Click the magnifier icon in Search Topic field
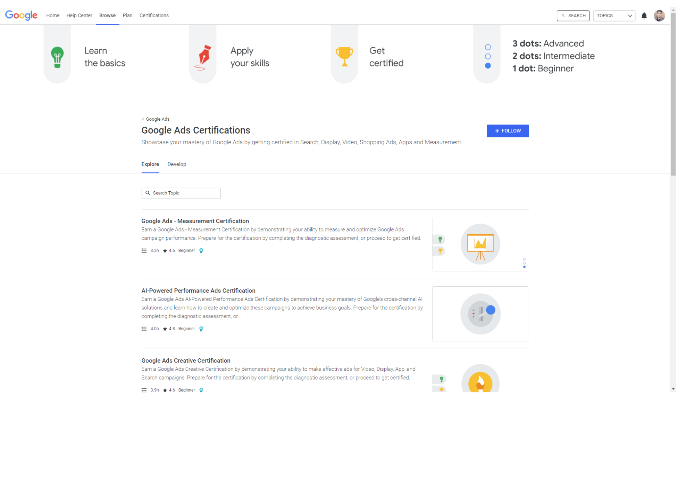676x478 pixels. tap(148, 193)
